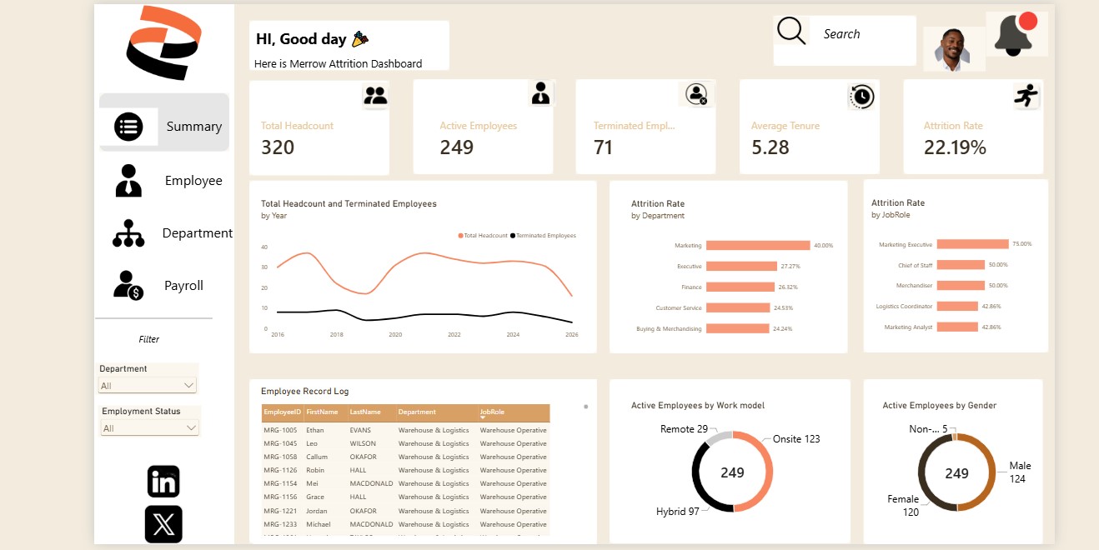
Task: Sort by the FirstName column header
Action: point(324,412)
